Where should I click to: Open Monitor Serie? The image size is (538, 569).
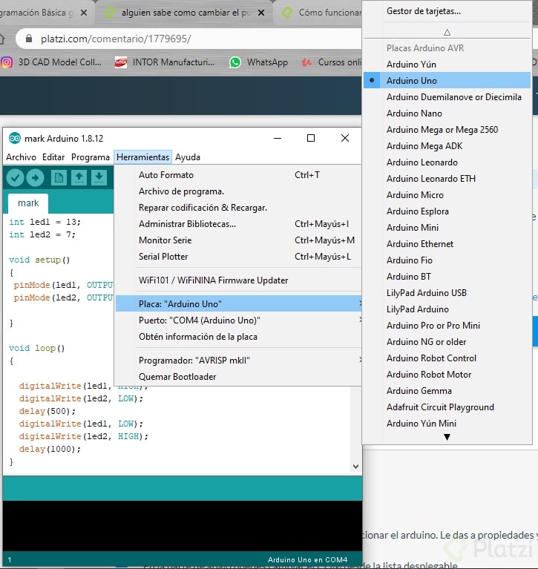click(x=238, y=240)
